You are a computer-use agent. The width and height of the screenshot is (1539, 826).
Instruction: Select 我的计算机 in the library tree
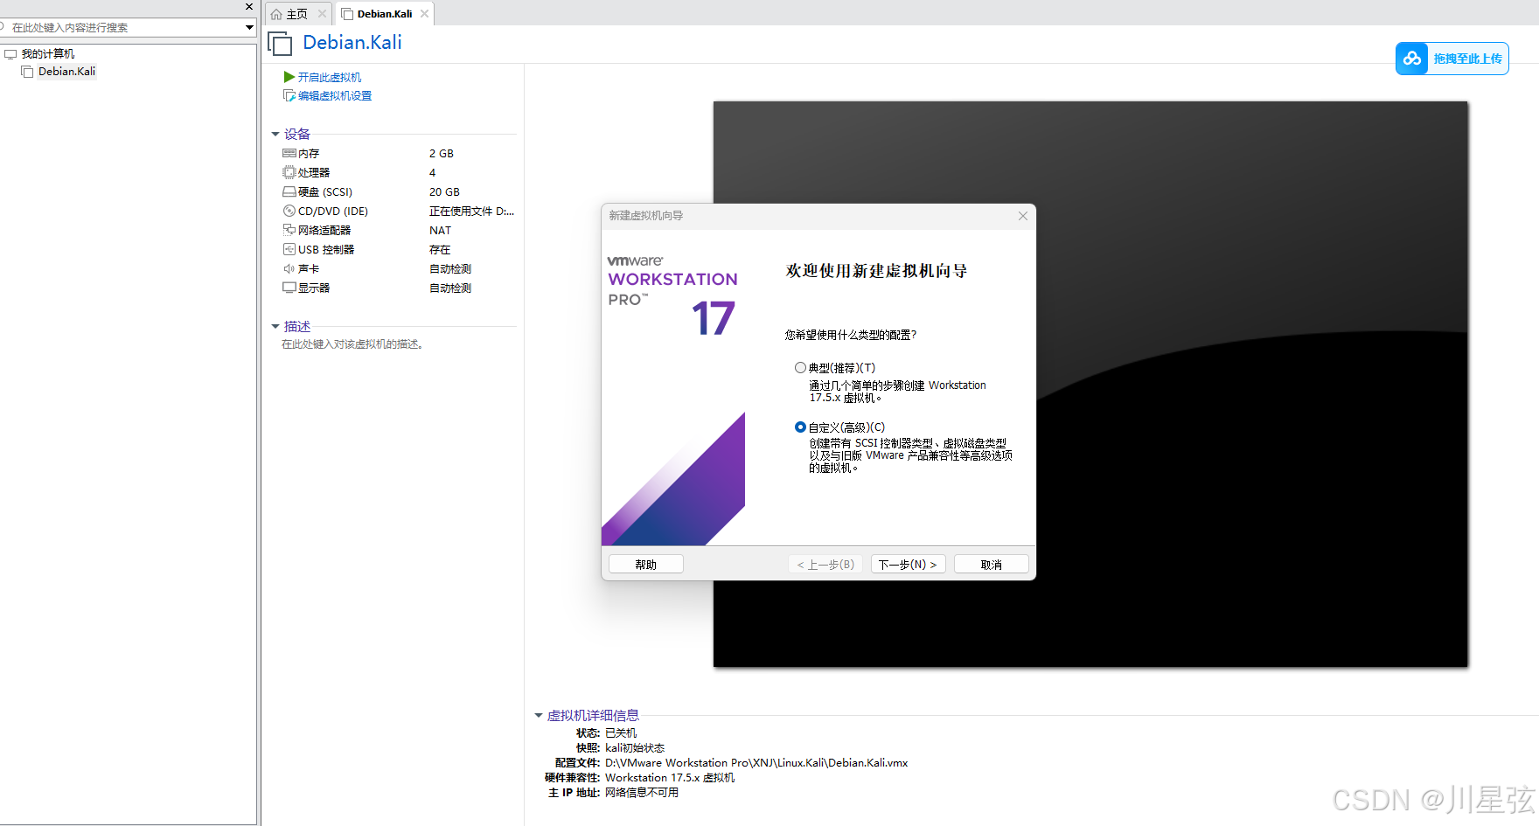point(48,54)
